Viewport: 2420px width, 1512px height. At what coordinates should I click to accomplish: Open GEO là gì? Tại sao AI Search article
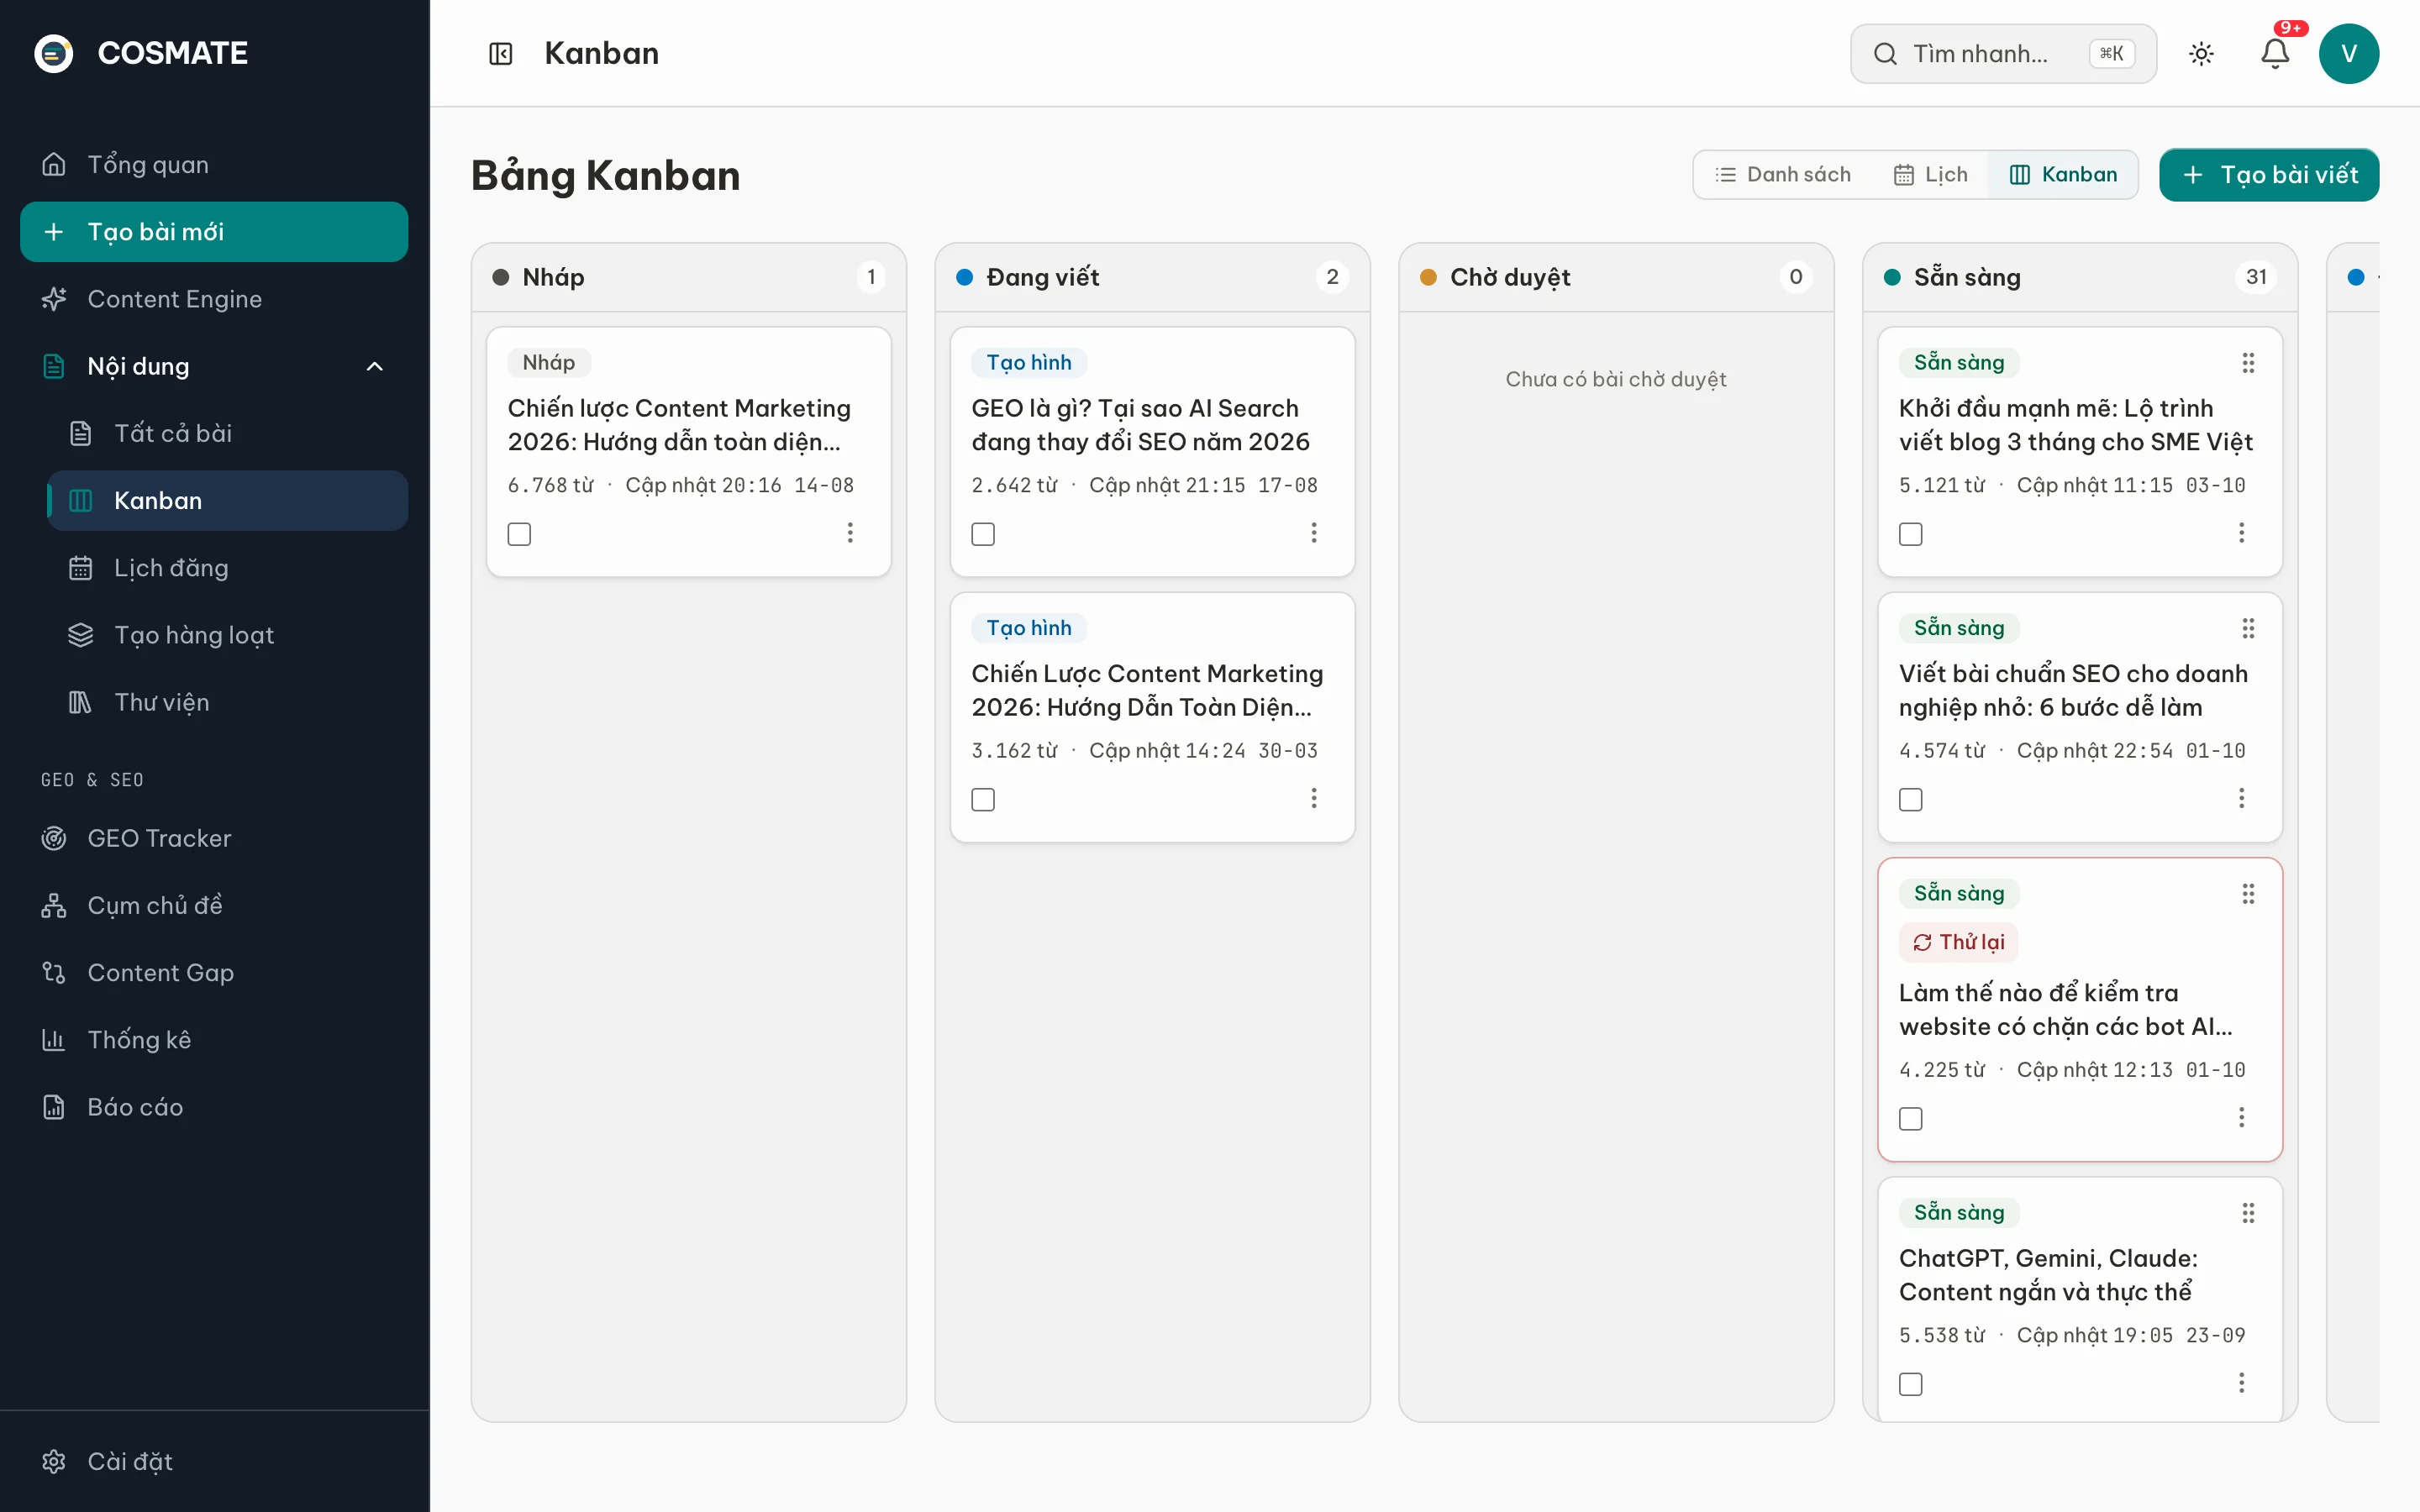coord(1140,425)
